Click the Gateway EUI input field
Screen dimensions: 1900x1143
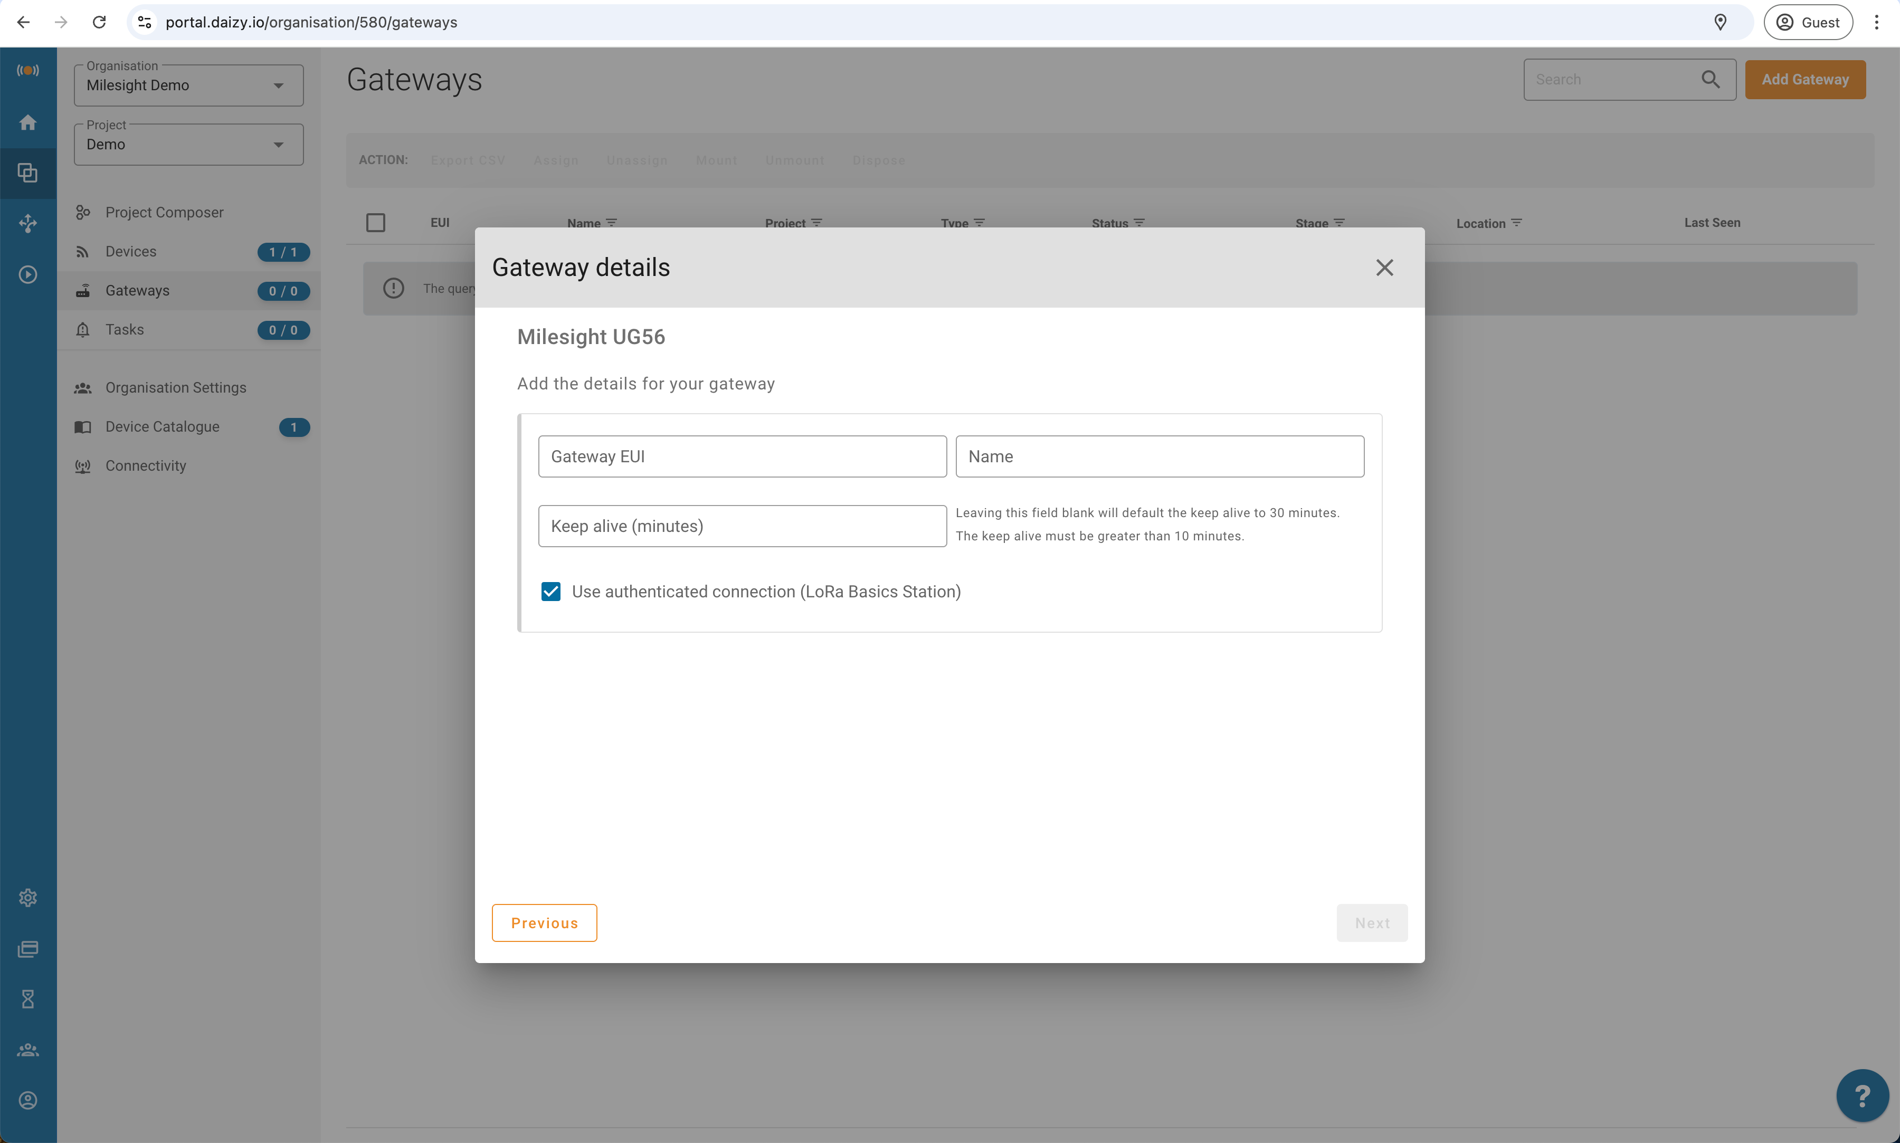click(742, 457)
